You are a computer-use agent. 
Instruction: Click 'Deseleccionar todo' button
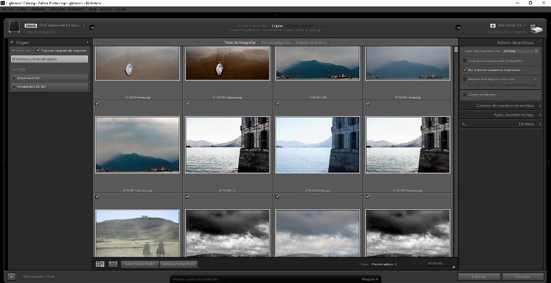pos(179,264)
